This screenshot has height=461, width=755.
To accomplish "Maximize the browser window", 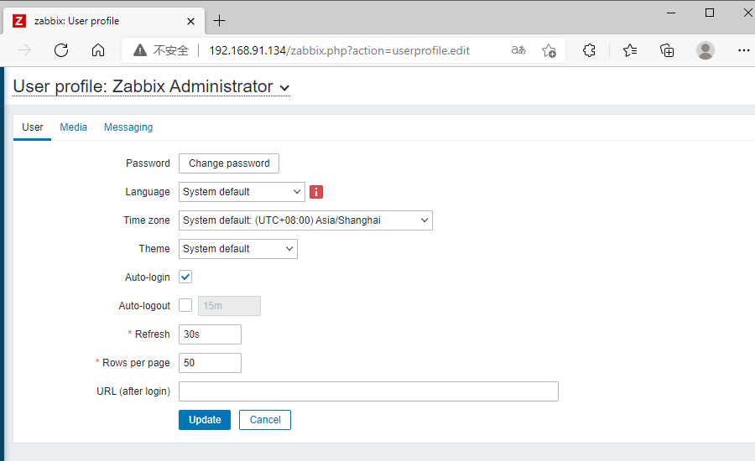I will pyautogui.click(x=709, y=13).
